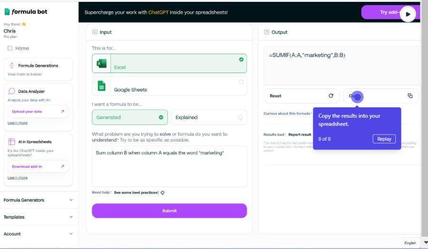Click the copy-to-clipboard icon
The image size is (428, 249).
pyautogui.click(x=410, y=96)
